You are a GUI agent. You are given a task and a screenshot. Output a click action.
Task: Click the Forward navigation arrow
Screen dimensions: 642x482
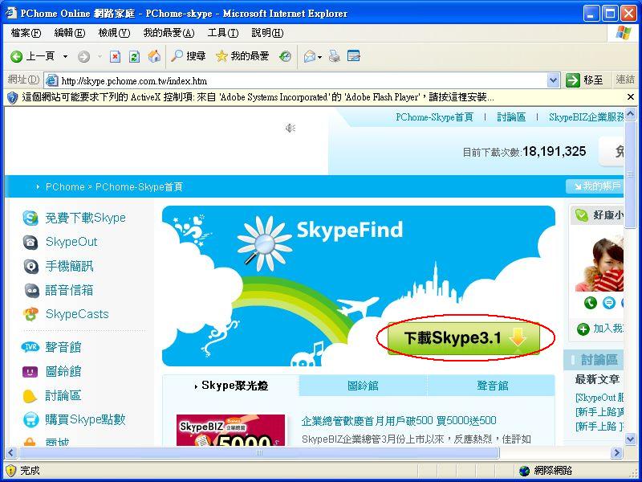[83, 56]
